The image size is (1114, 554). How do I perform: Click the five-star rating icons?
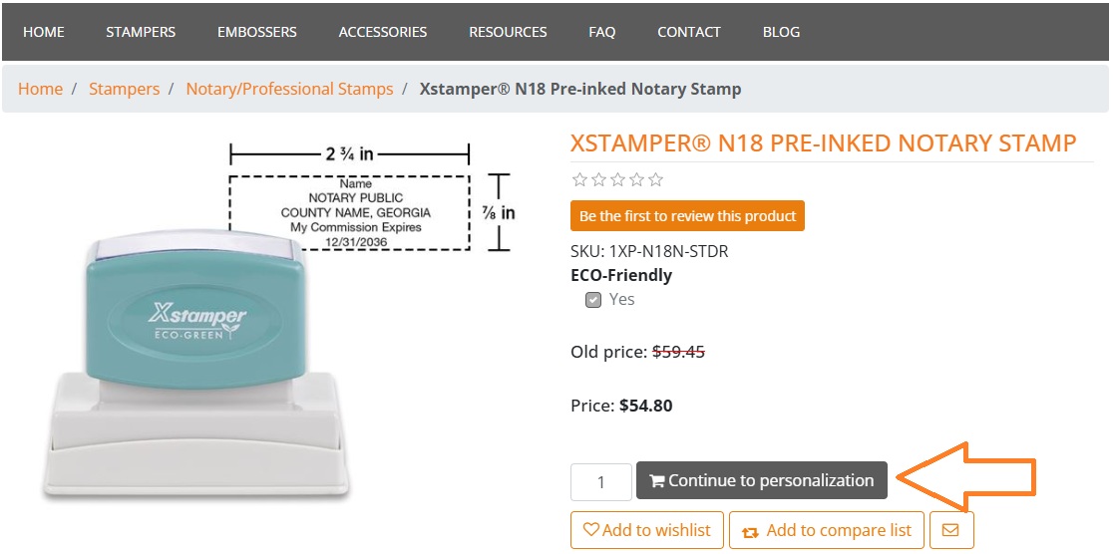tap(616, 180)
